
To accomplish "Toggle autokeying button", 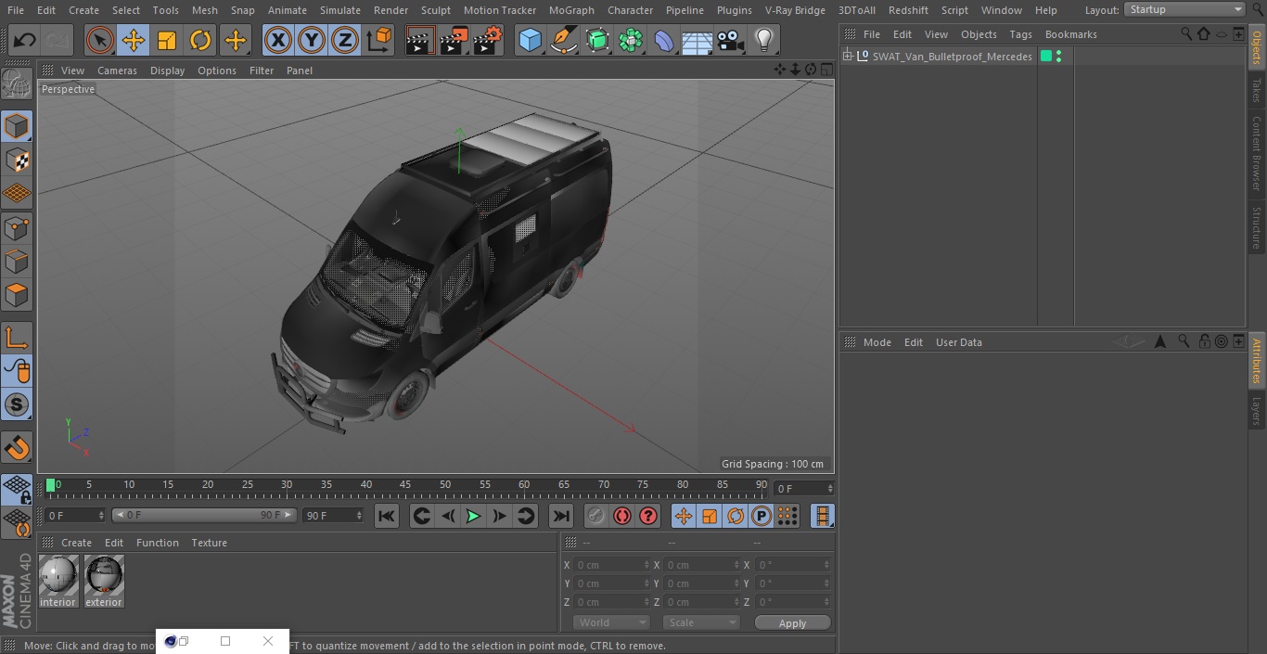I will point(622,517).
